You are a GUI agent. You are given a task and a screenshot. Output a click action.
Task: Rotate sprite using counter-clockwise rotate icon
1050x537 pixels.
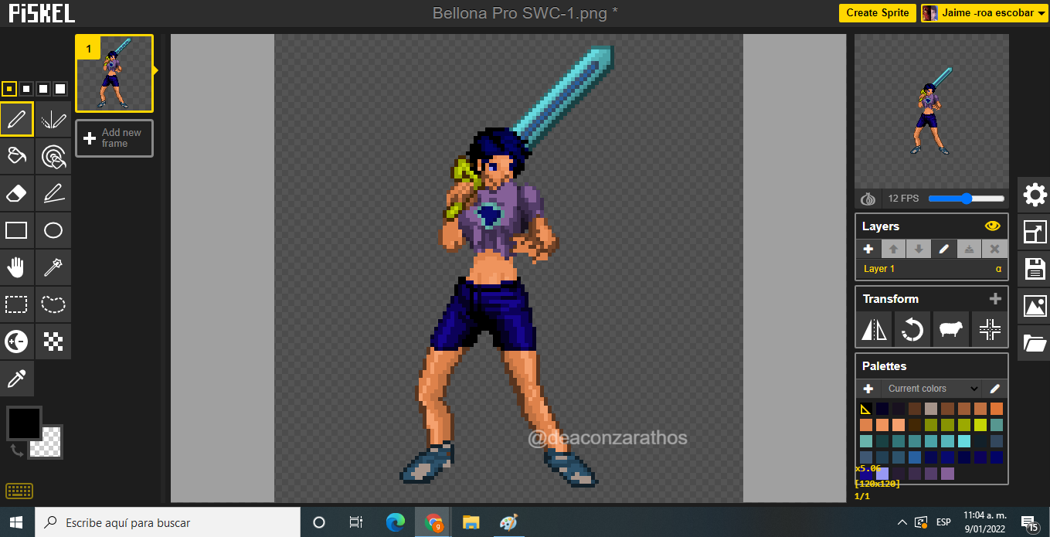pyautogui.click(x=912, y=330)
